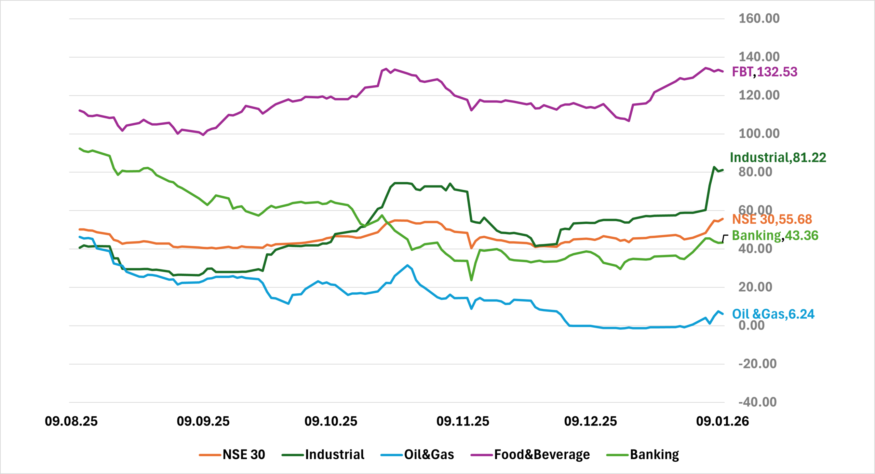875x474 pixels.
Task: Select the Banking,43.36 data label
Action: coord(775,236)
